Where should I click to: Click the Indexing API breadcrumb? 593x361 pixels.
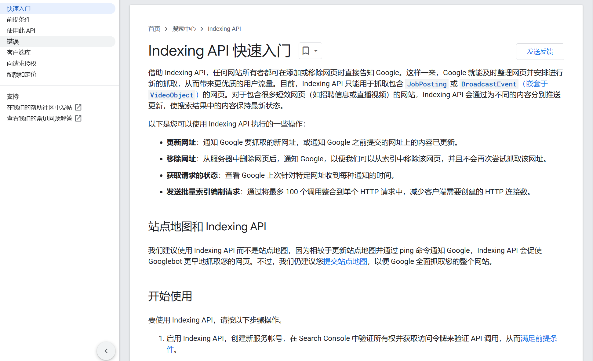coord(224,29)
